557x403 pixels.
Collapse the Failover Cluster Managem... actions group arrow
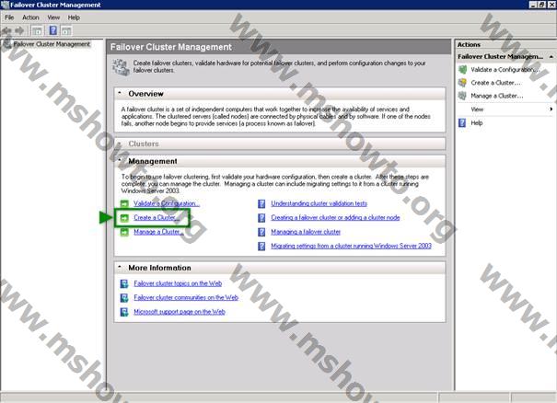coord(551,57)
